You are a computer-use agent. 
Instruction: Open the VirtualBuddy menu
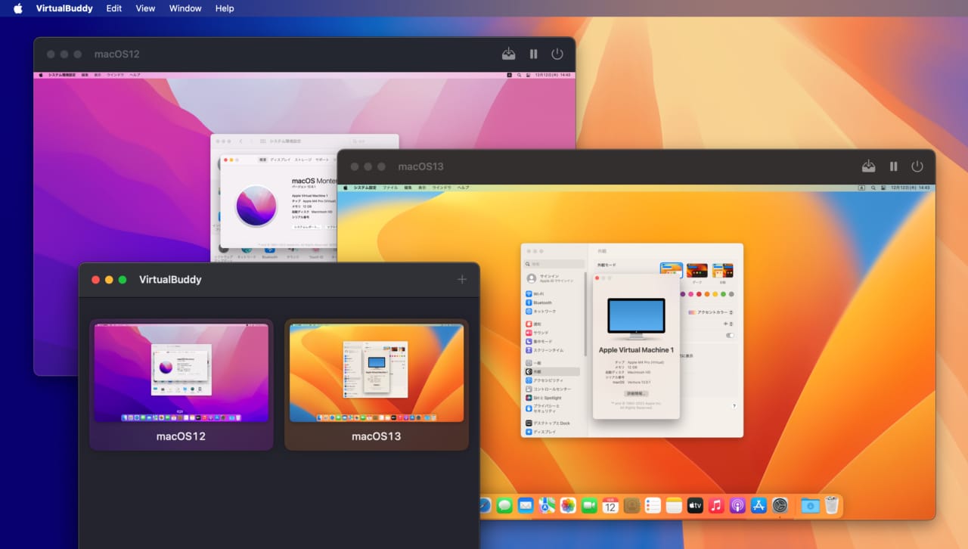coord(64,8)
